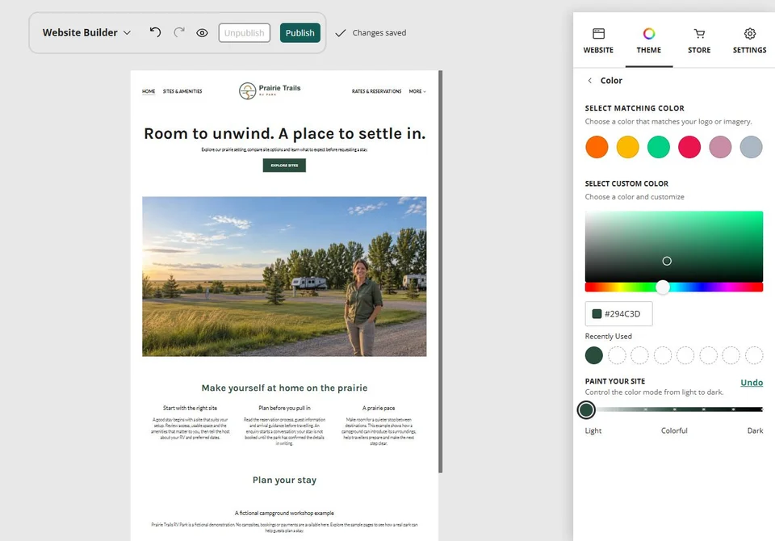Select the yellow matching color swatch
775x541 pixels.
628,148
